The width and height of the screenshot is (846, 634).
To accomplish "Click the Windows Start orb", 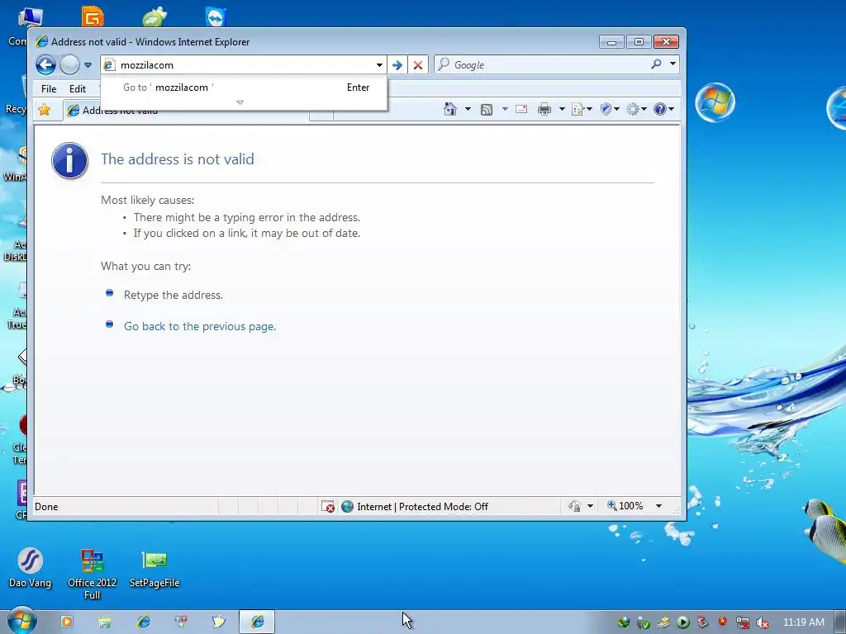I will [21, 622].
